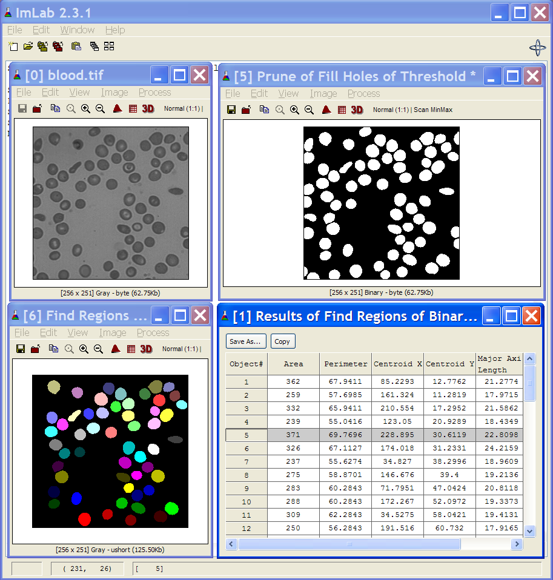Image resolution: width=553 pixels, height=580 pixels.
Task: Open the main Window menu
Action: click(x=78, y=30)
